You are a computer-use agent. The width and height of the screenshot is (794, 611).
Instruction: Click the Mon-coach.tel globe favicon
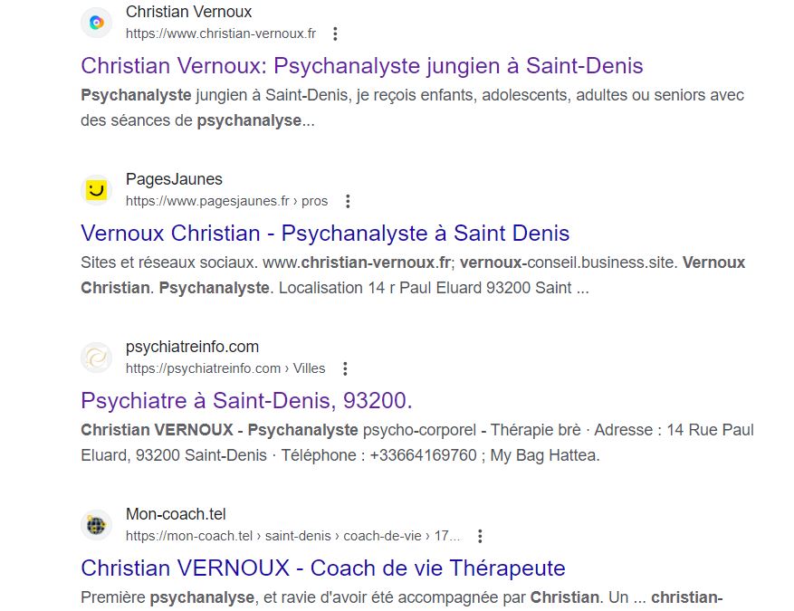[96, 525]
